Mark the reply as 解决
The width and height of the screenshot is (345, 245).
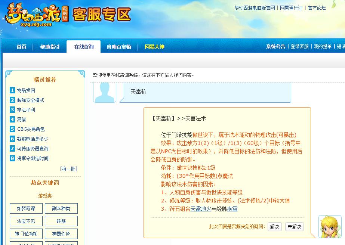click(275, 227)
